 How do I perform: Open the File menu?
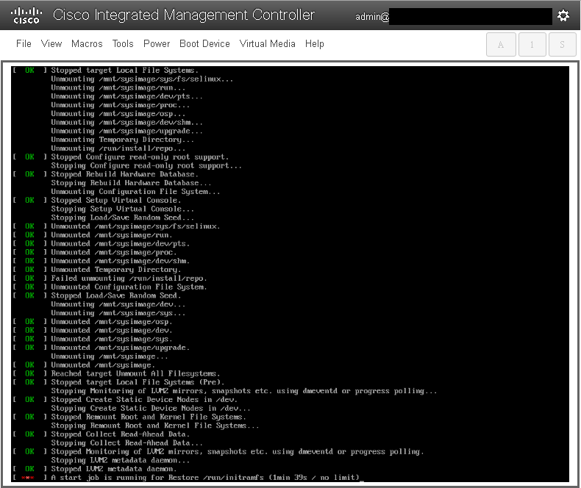[24, 43]
